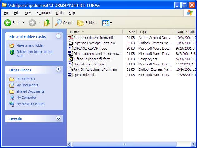Go to PCFORMS01 link
Screen dimensions: 197x148
pos(26,79)
